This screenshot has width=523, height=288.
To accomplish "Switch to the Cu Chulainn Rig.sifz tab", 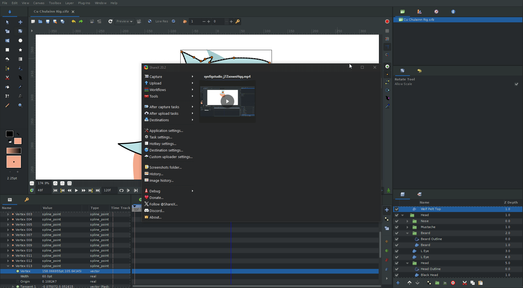I will coord(51,11).
